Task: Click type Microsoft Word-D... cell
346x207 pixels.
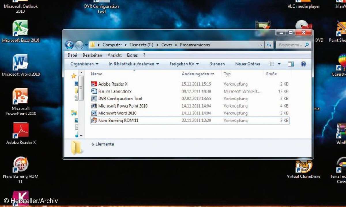Action: (x=242, y=91)
